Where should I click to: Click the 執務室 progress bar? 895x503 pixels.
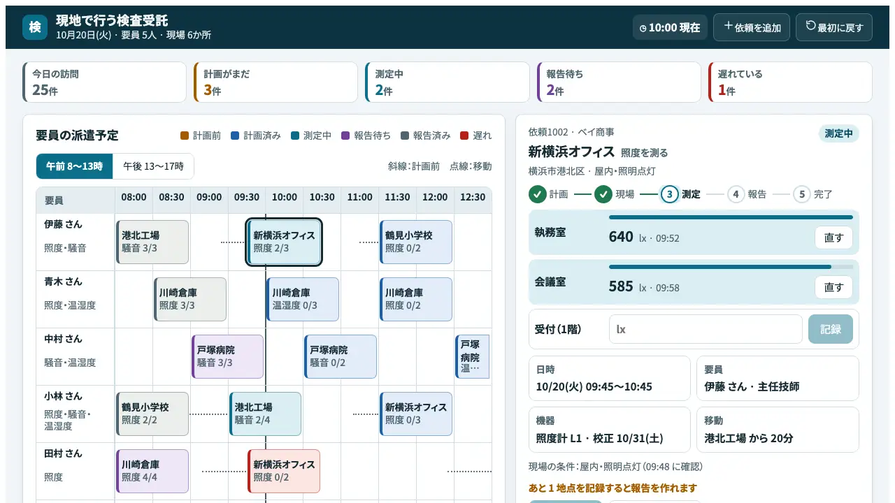pos(731,217)
